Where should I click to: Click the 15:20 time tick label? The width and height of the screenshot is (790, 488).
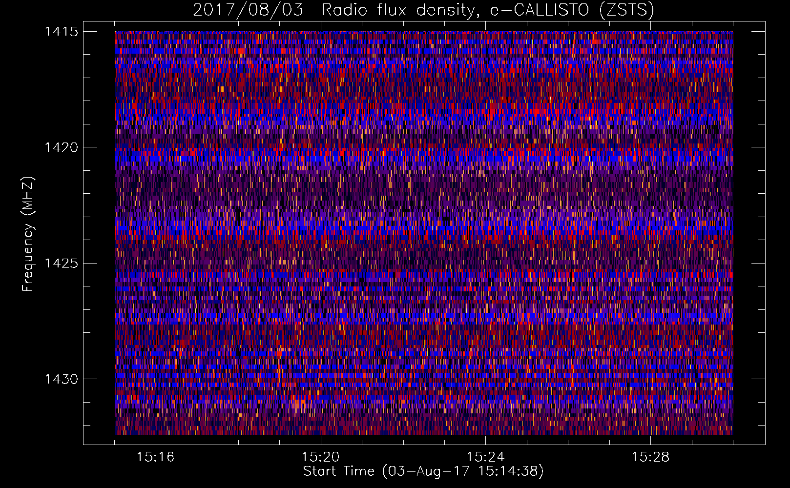pyautogui.click(x=321, y=457)
